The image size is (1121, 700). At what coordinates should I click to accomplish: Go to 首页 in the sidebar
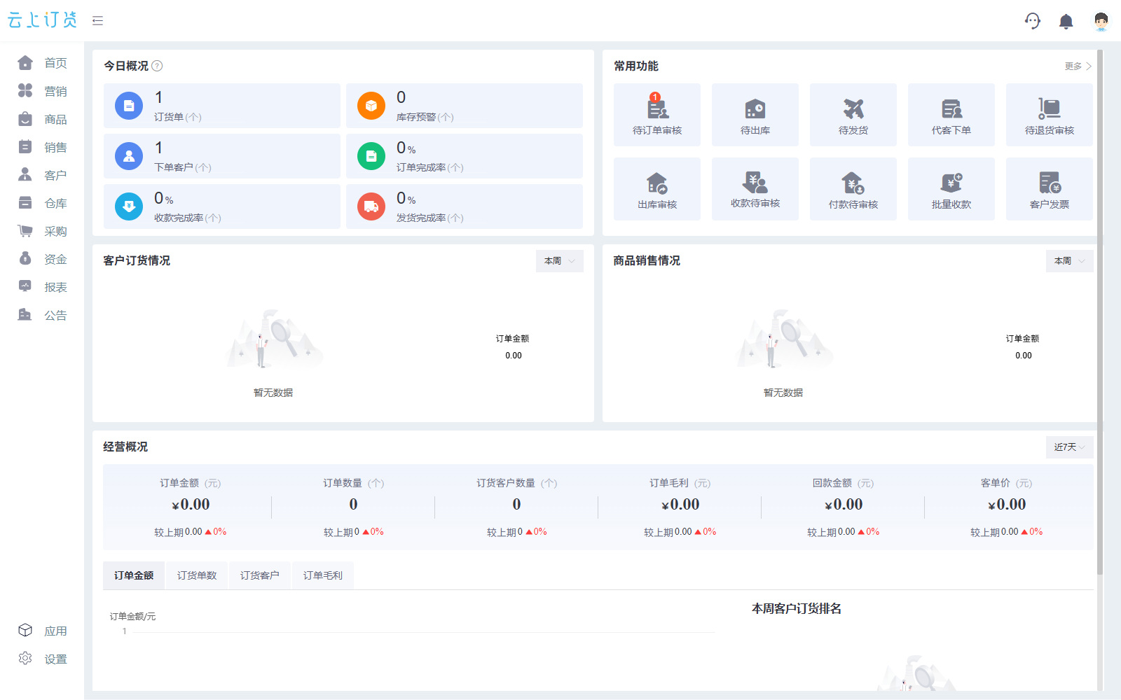[42, 63]
